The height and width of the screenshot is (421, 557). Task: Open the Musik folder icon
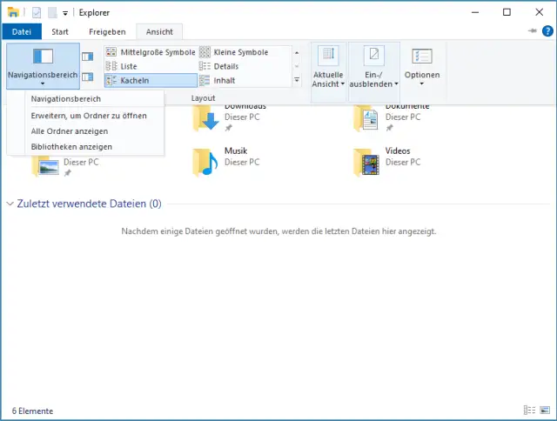click(x=206, y=162)
